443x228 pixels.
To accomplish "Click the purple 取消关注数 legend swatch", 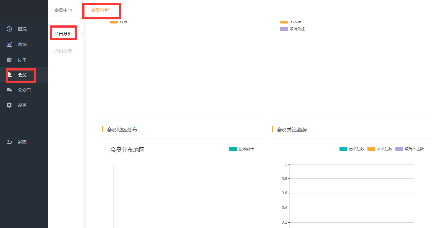I will coord(399,149).
